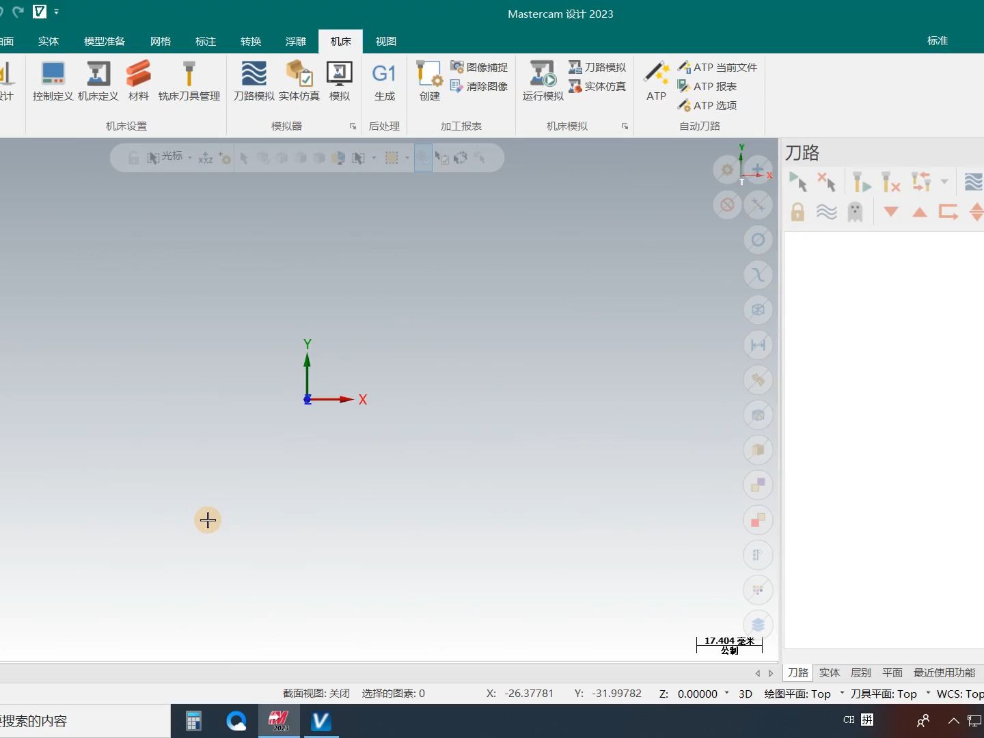Image resolution: width=984 pixels, height=738 pixels.
Task: Switch to 实体 ribbon tab
Action: (49, 42)
